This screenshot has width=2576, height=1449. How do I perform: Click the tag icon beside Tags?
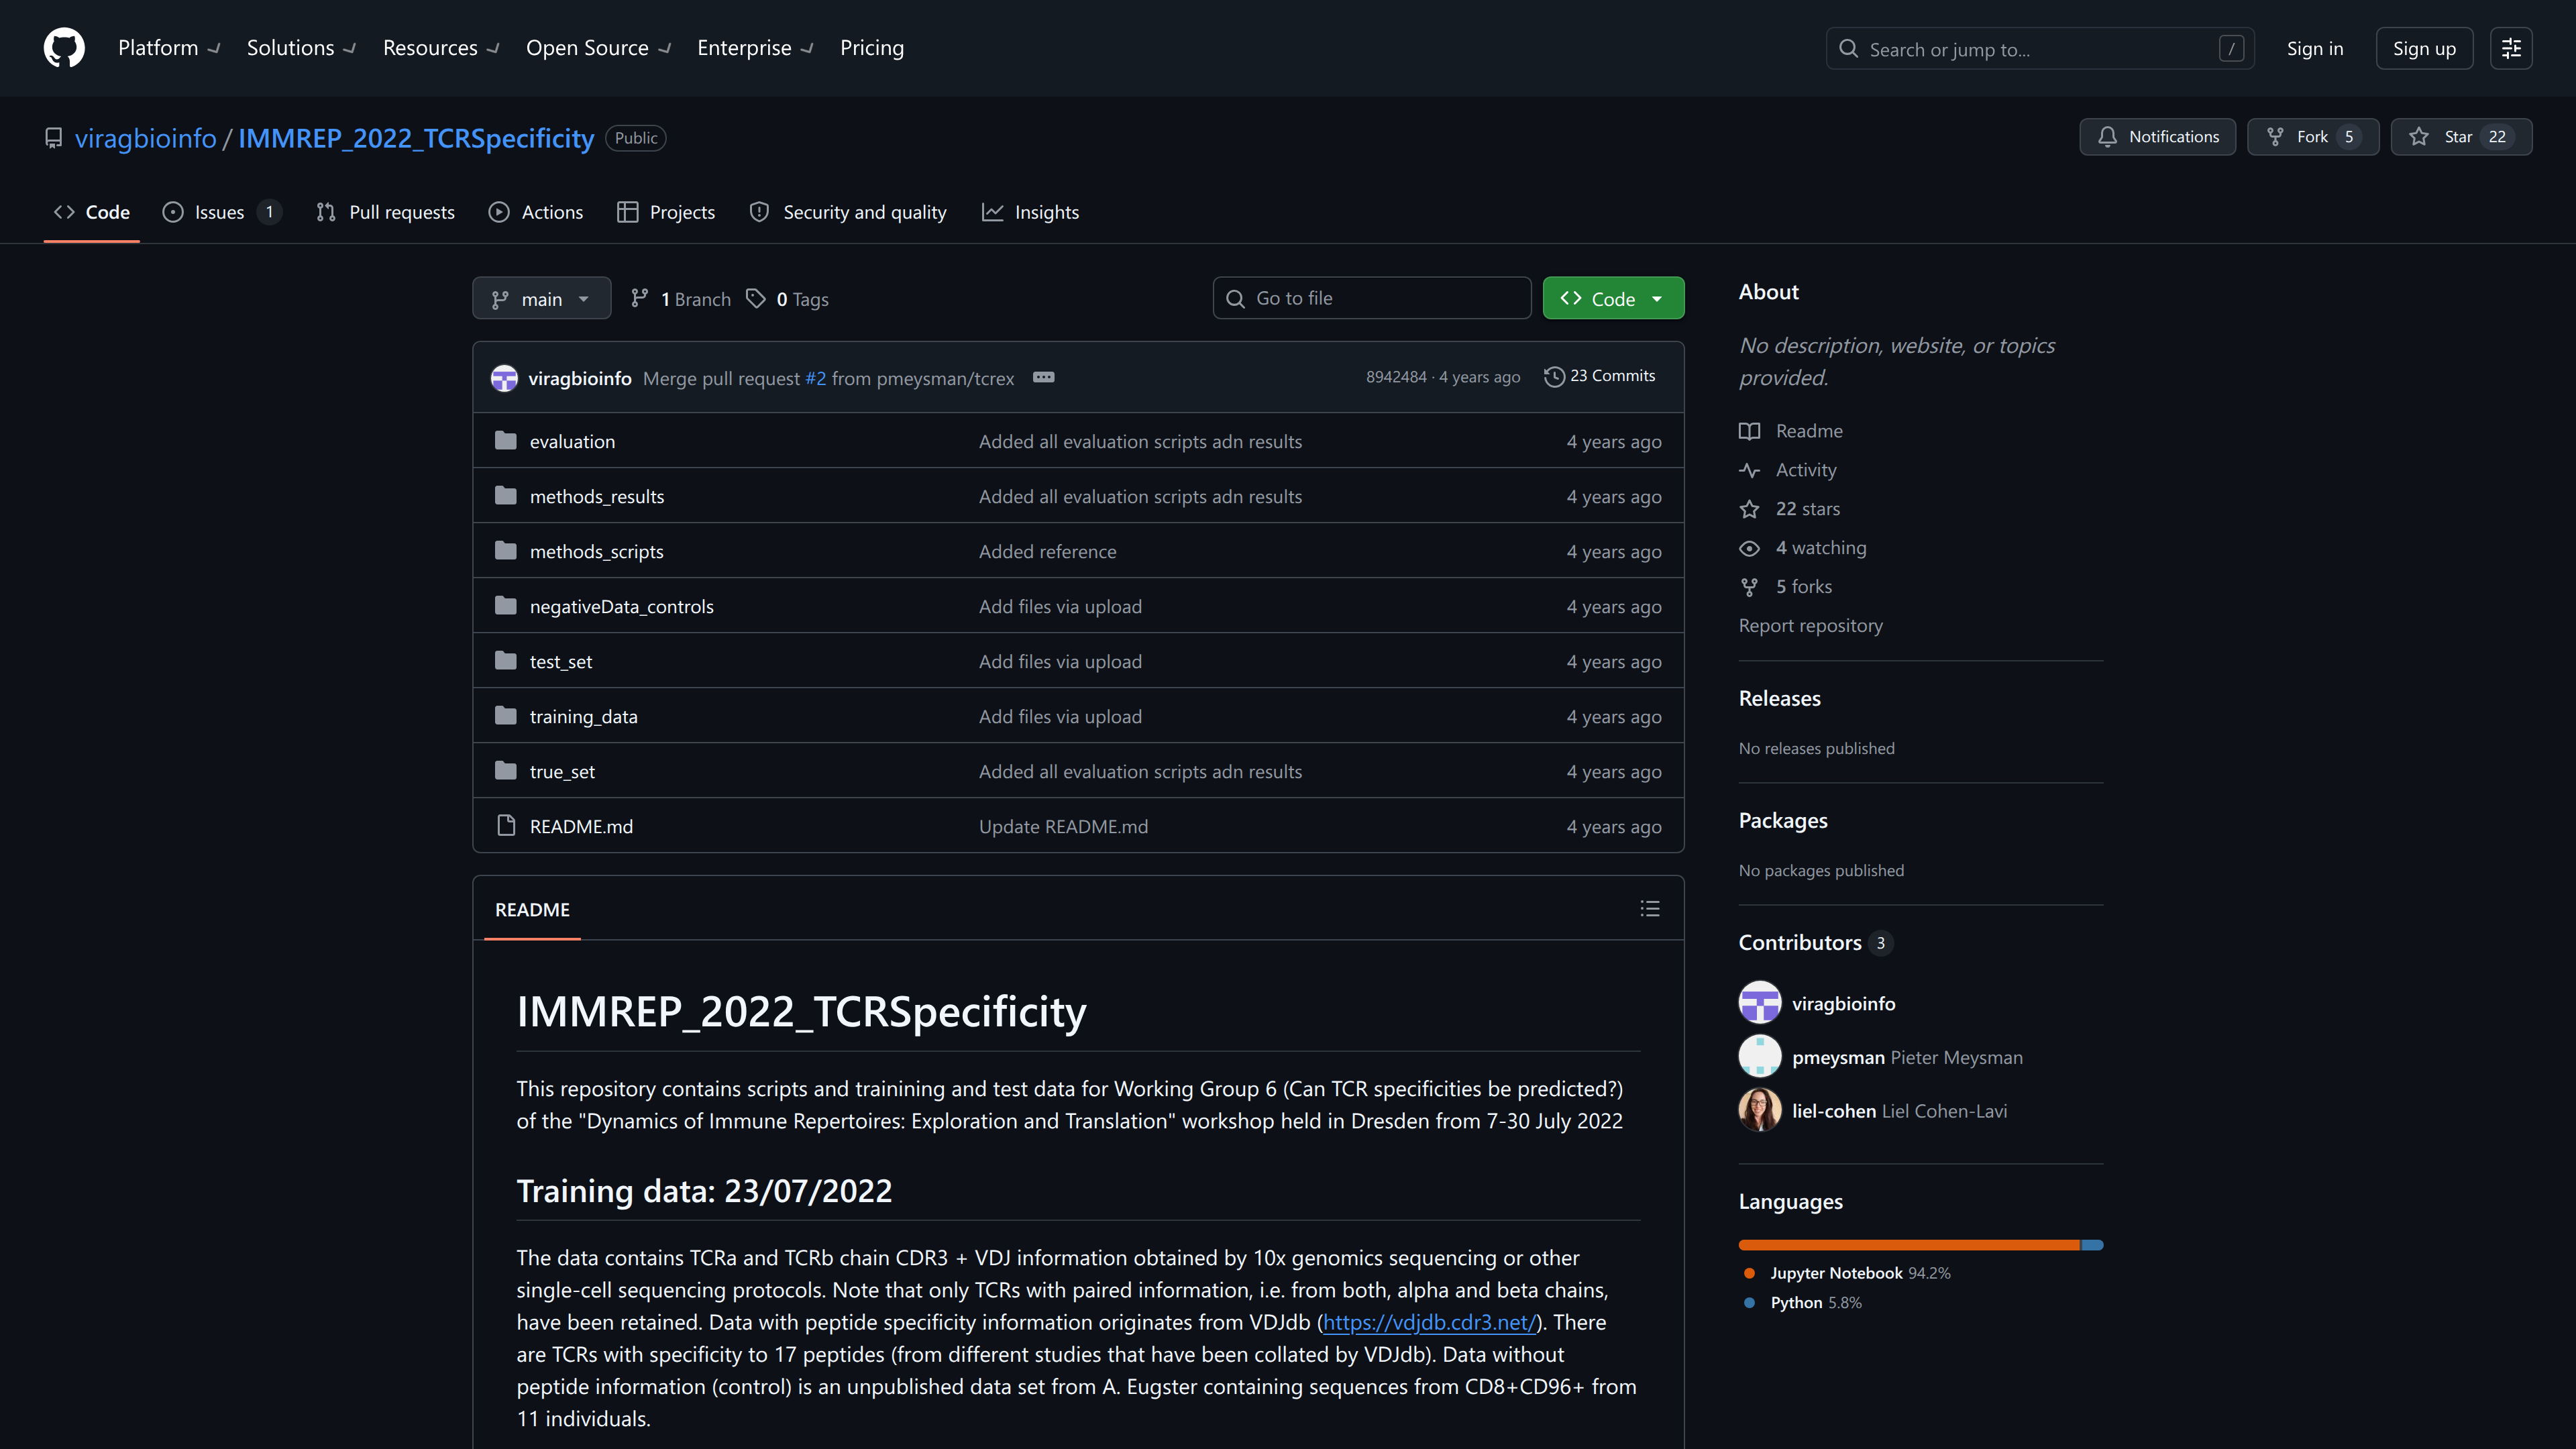756,299
